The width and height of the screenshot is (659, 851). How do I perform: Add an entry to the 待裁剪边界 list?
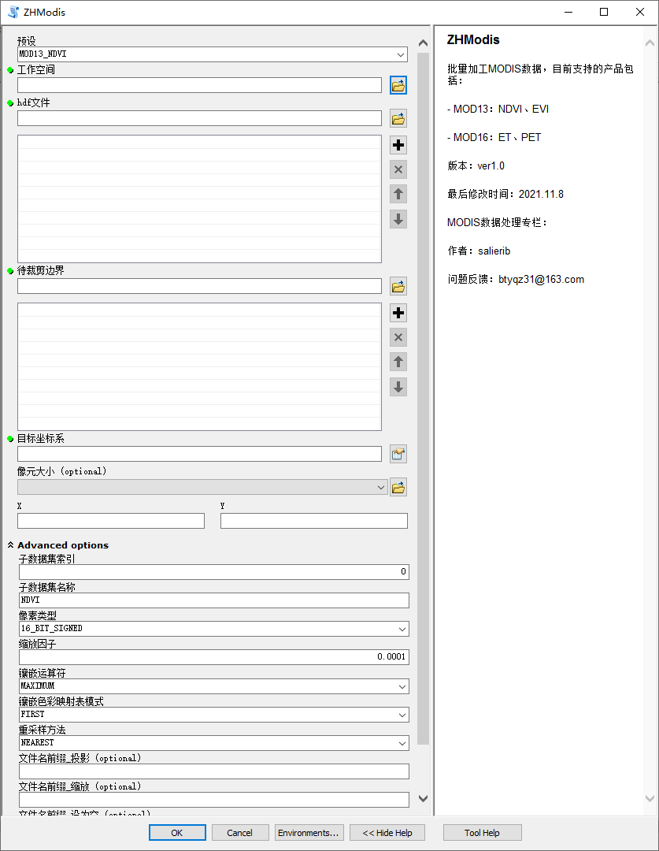pyautogui.click(x=398, y=313)
